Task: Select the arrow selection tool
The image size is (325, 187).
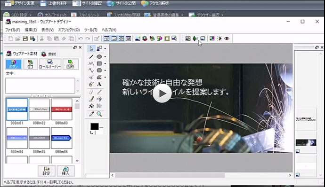Action: (x=91, y=48)
